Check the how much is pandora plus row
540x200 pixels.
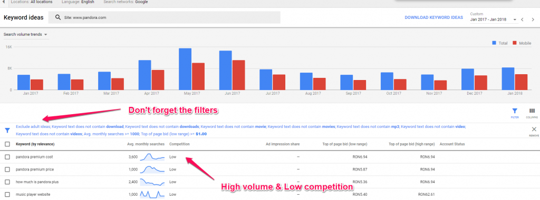[7, 182]
